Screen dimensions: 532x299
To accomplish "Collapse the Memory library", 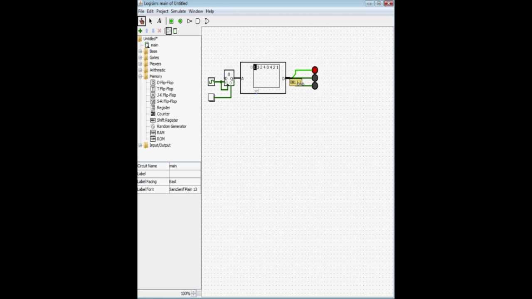I will tap(140, 76).
